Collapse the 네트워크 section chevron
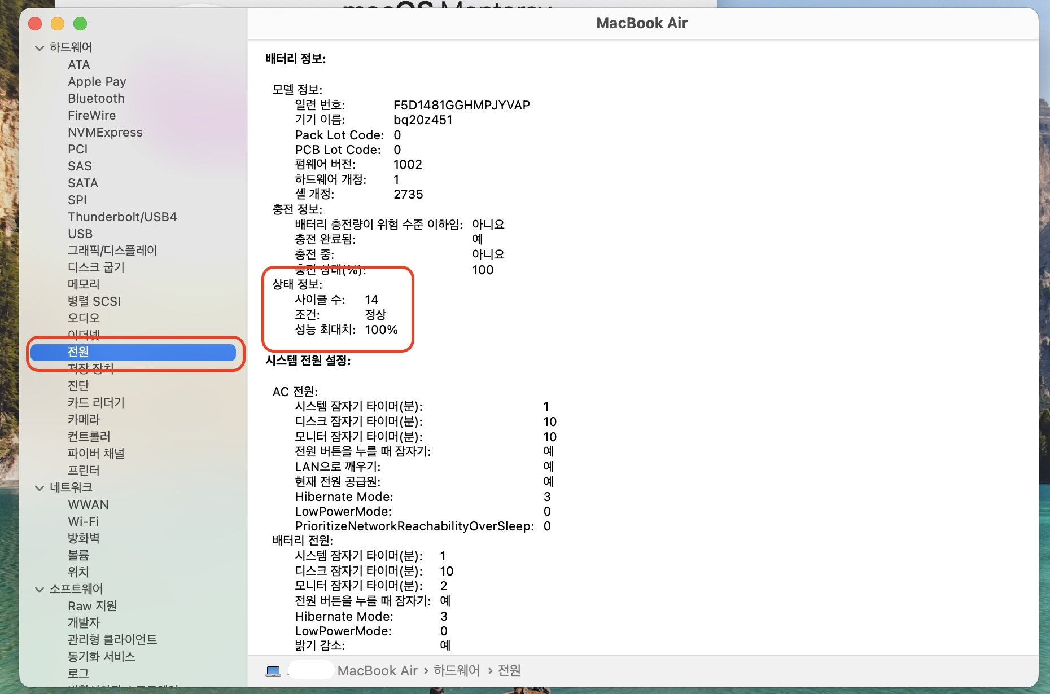 [x=40, y=488]
